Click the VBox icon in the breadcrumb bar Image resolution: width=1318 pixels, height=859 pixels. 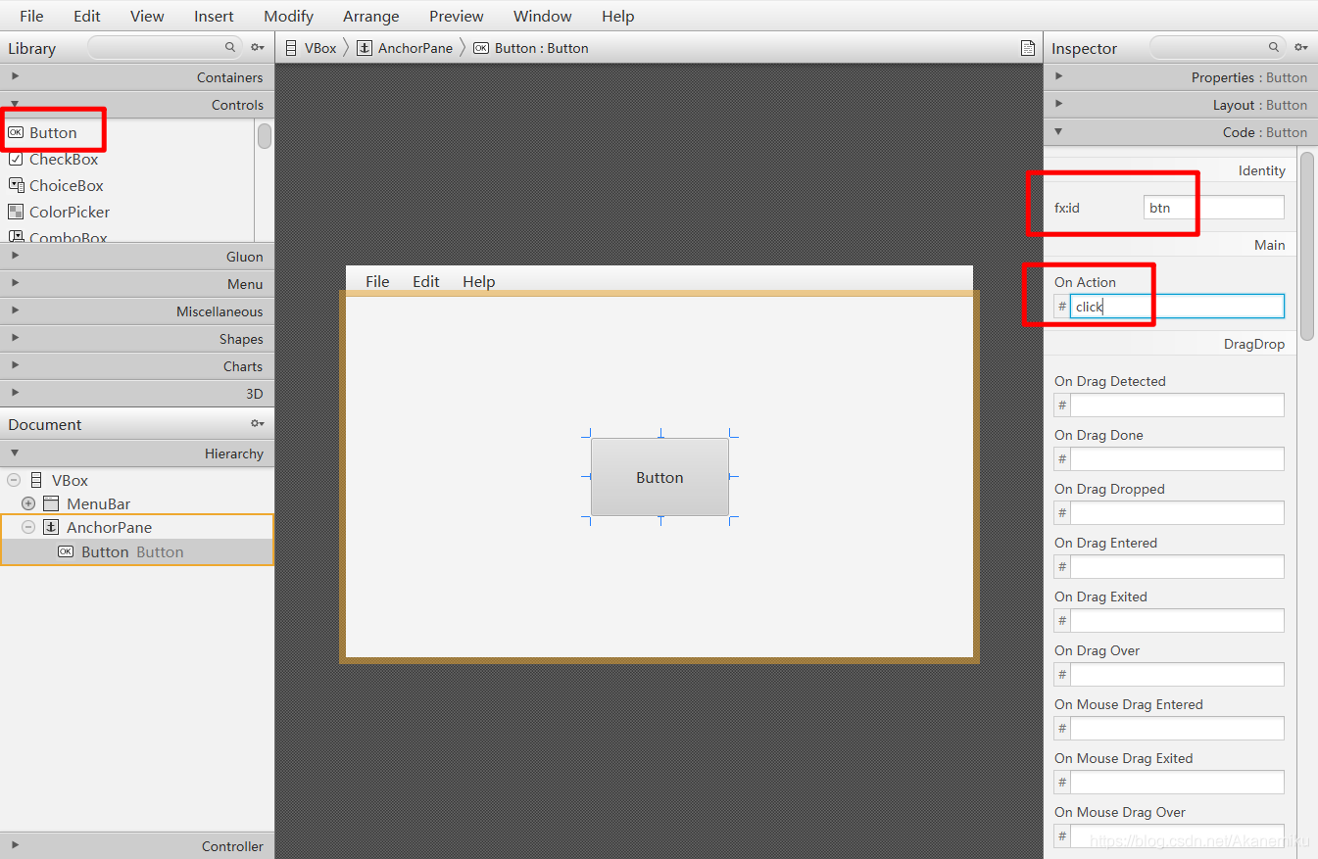coord(291,47)
